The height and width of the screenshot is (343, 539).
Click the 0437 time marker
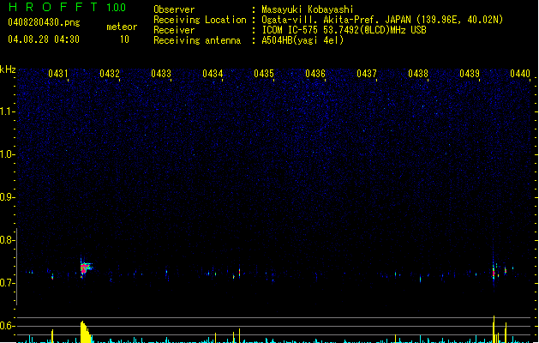(367, 74)
